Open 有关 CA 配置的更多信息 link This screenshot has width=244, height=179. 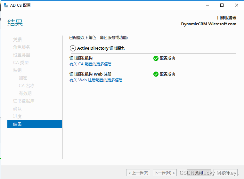(x=91, y=64)
